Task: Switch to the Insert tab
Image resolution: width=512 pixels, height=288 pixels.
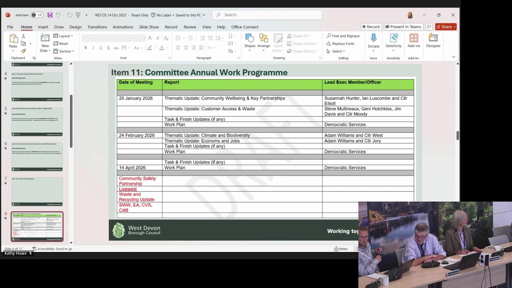Action: [43, 27]
